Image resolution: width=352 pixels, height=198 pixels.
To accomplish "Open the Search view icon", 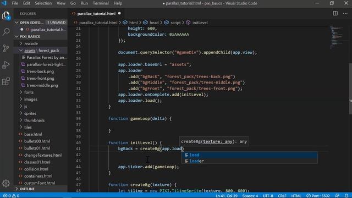I will tap(6, 32).
